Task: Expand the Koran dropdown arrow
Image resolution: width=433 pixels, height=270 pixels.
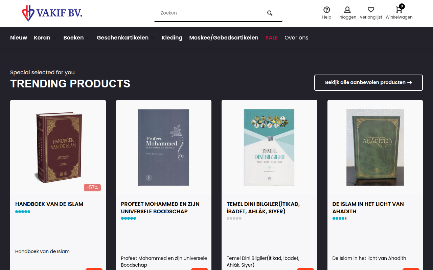Action: [54, 38]
